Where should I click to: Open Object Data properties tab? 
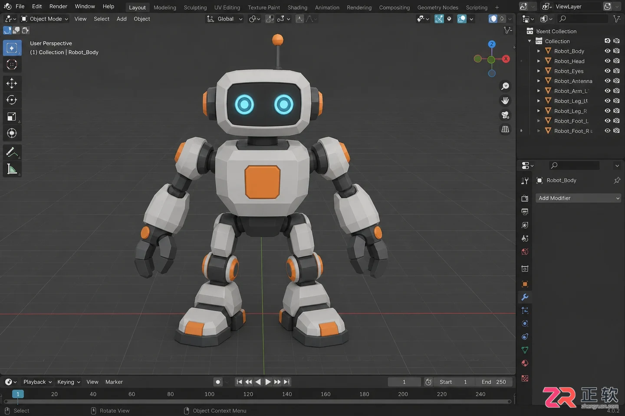[525, 350]
